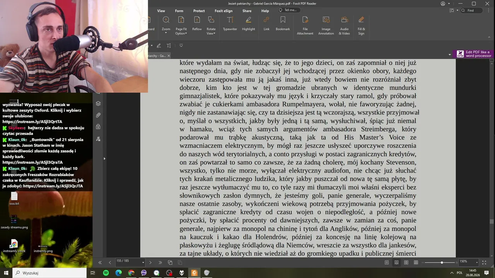Select the Typewriter tool

(x=230, y=24)
